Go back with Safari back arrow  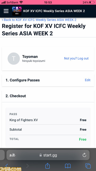pyautogui.click(x=7, y=166)
